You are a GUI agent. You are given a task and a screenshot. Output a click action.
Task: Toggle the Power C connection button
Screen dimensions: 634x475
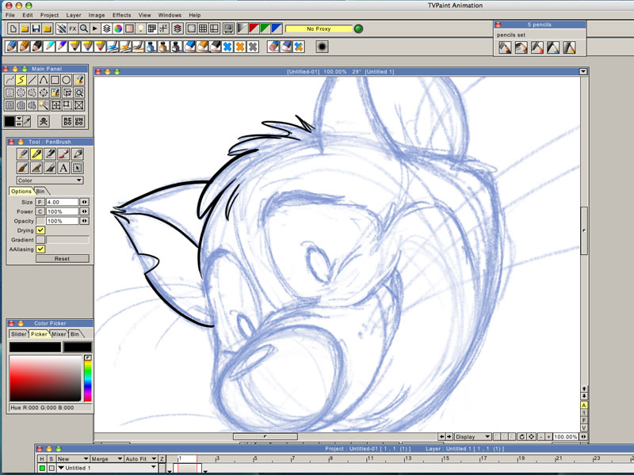[x=40, y=211]
